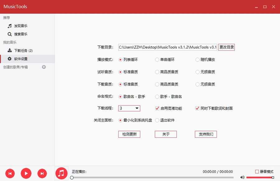Toggle 同时下载歌词和封面 checkbox
This screenshot has height=181, width=280.
[197, 108]
